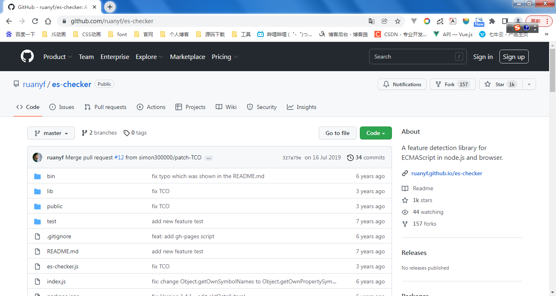Open the Chrome profile avatar
Screen dimensions: 556x296
coord(518,21)
